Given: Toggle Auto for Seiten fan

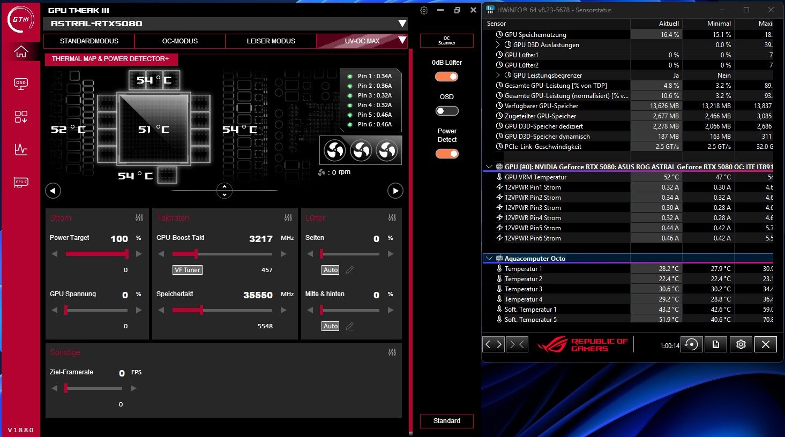Looking at the screenshot, I should [331, 270].
